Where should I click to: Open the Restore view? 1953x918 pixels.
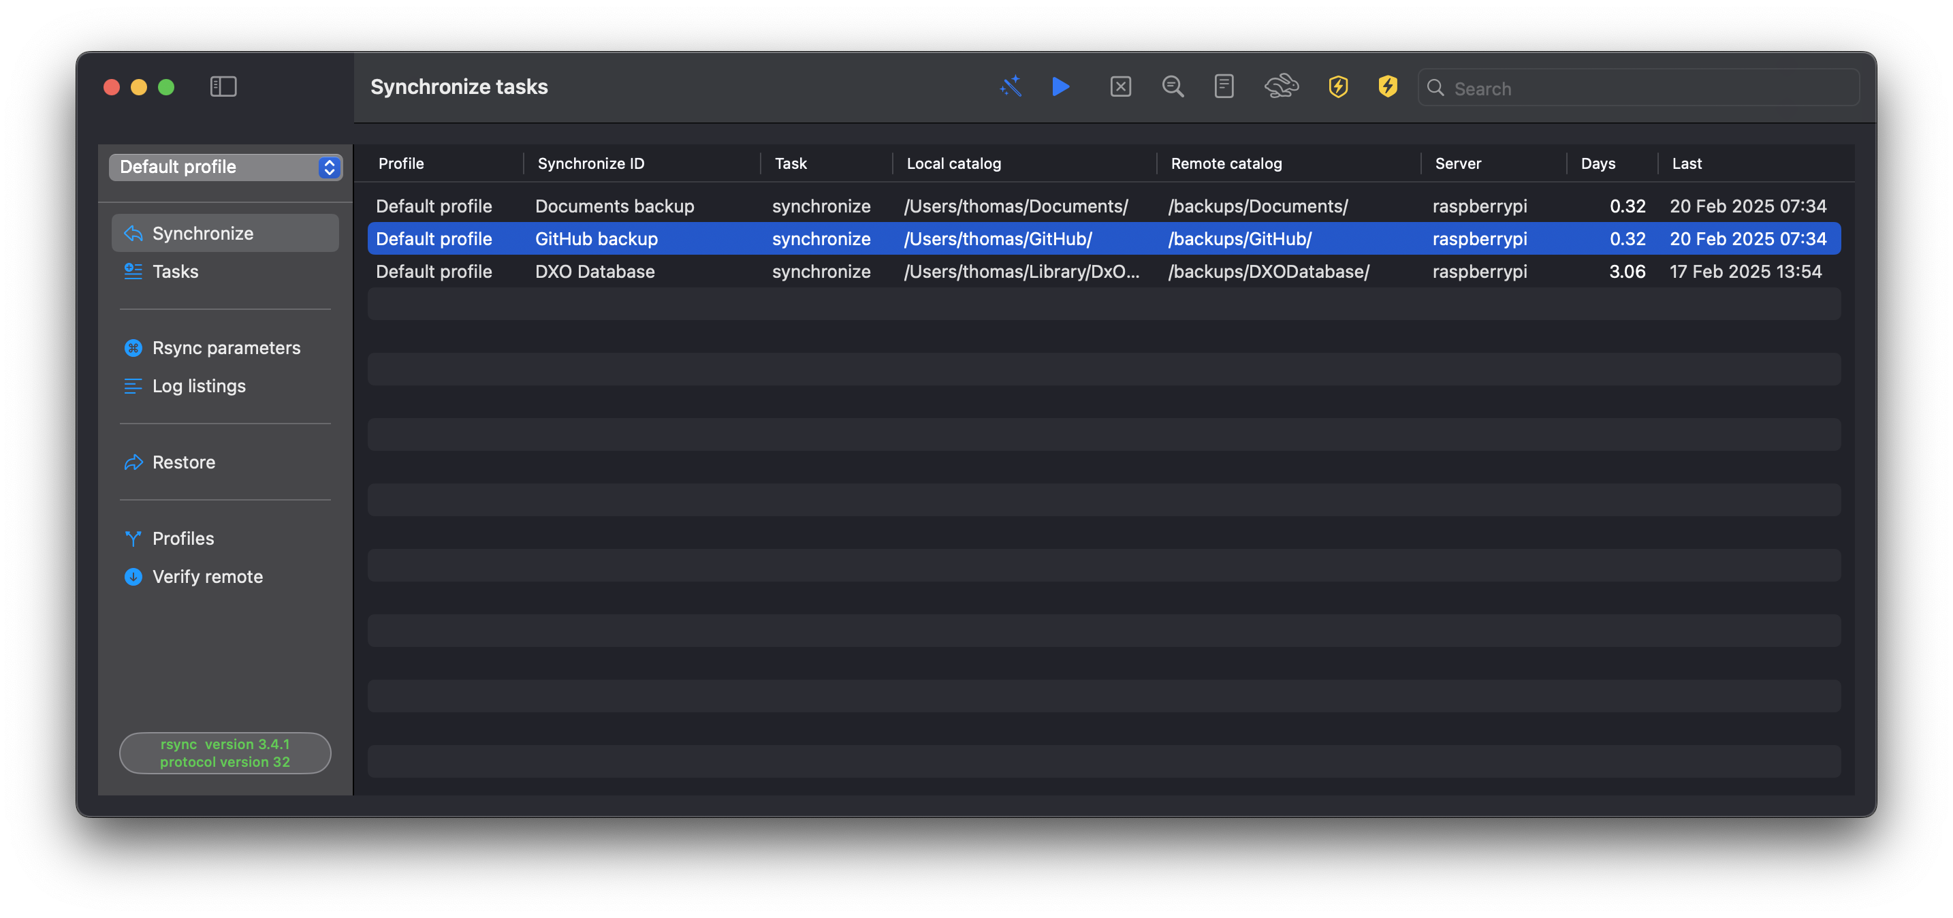(x=225, y=462)
